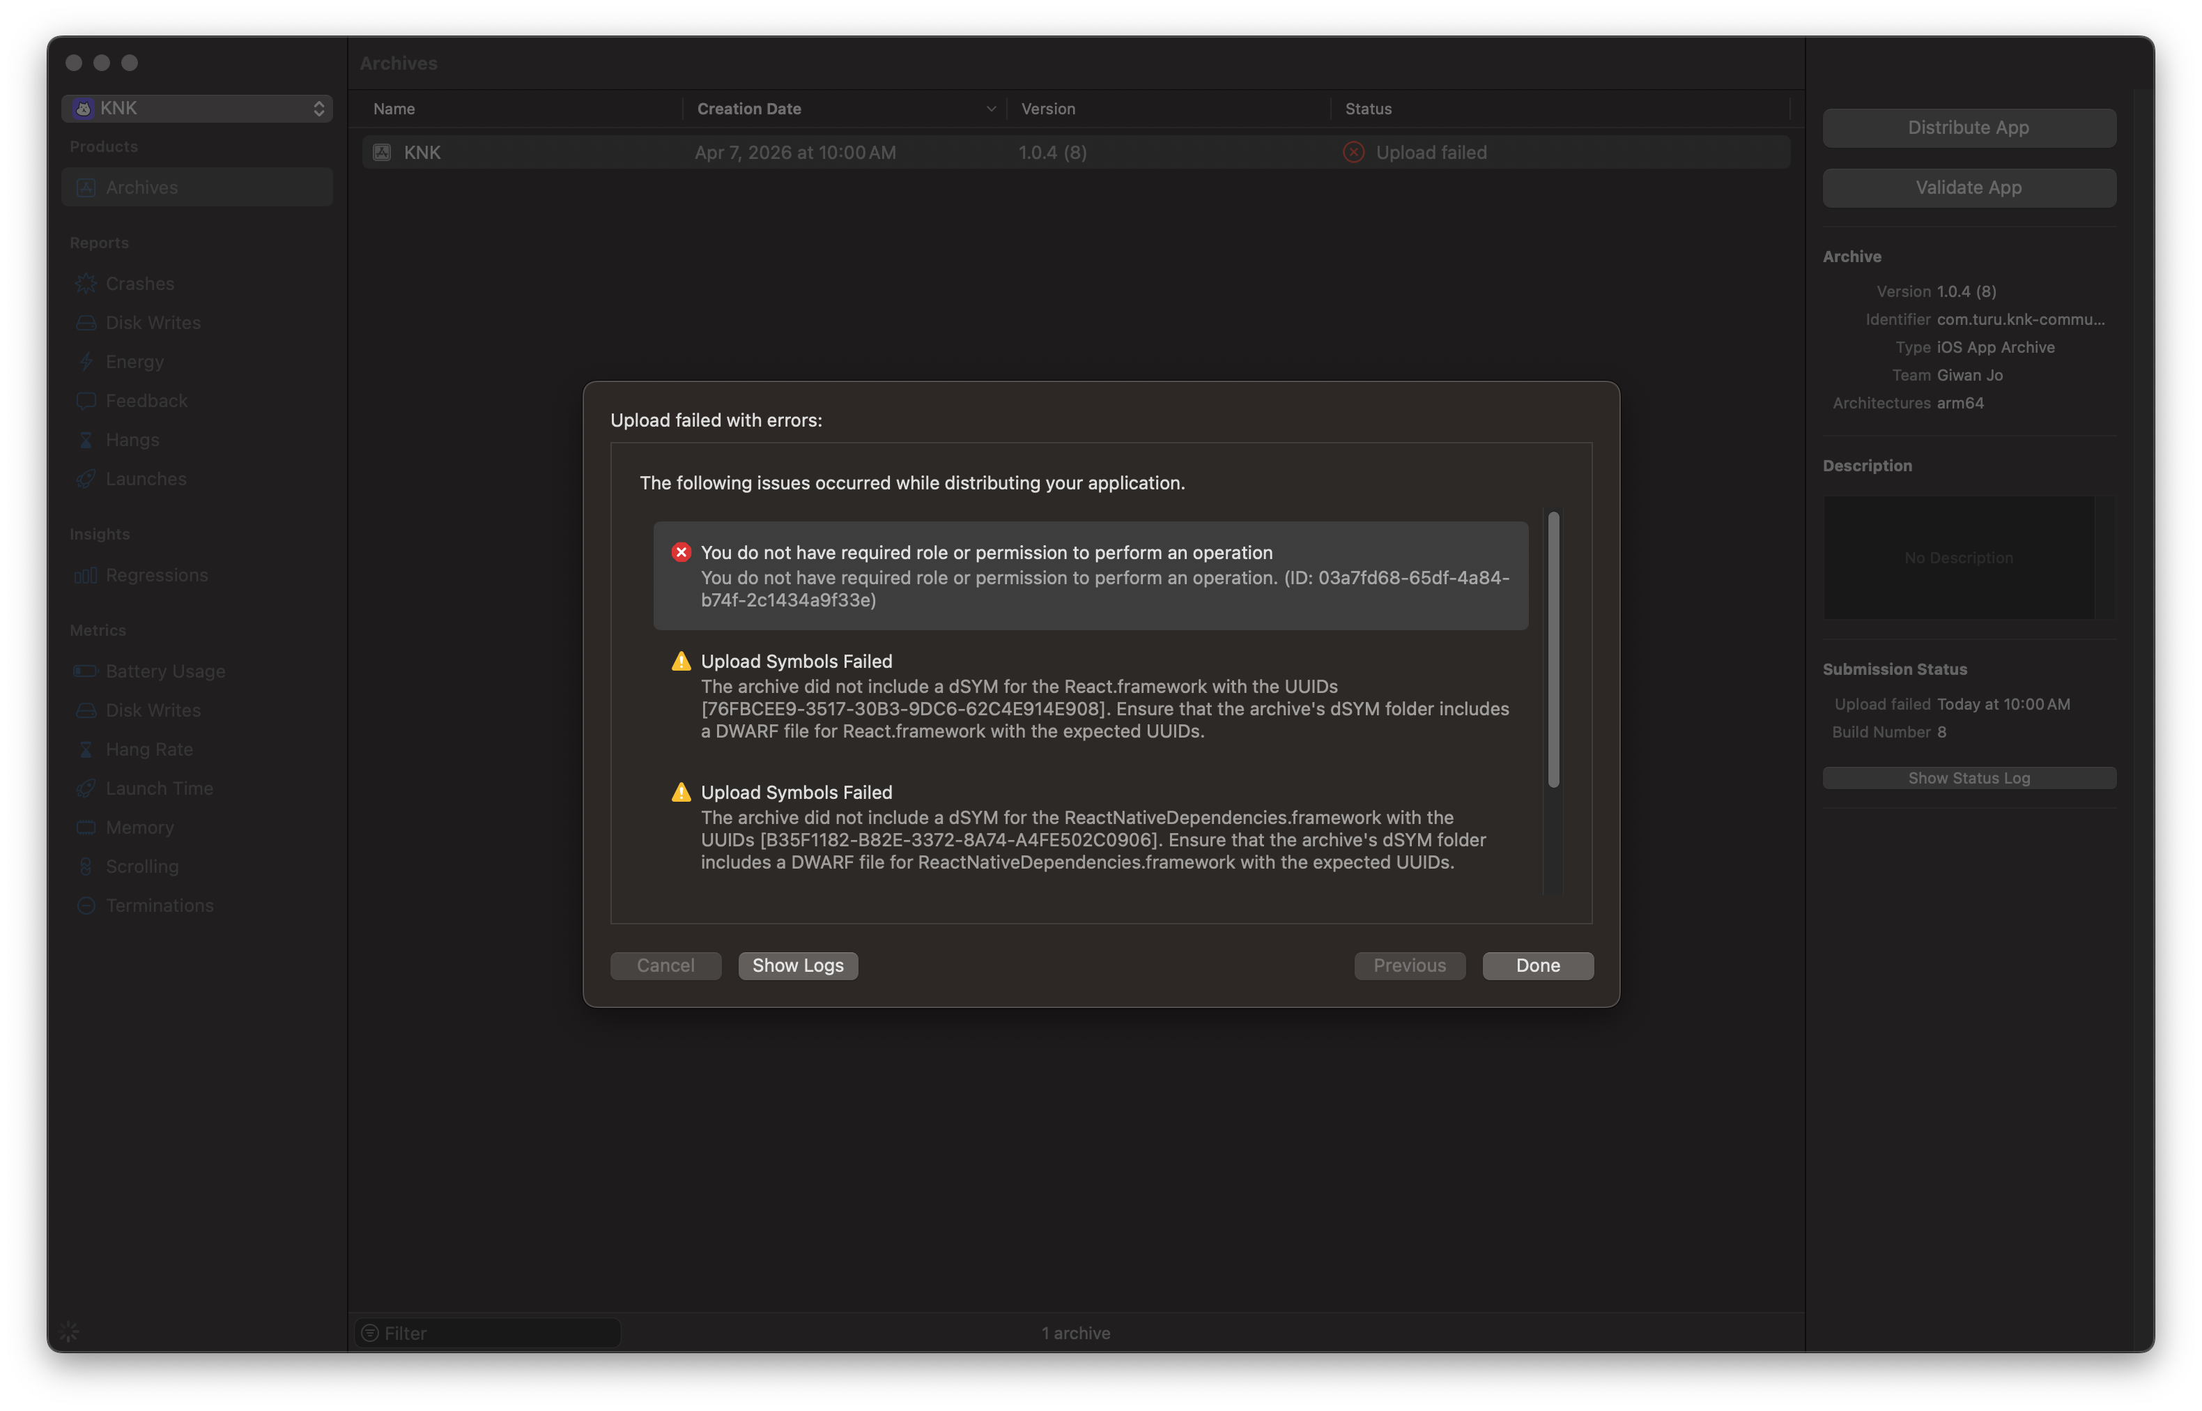This screenshot has height=1411, width=2202.
Task: Click the Crashes report icon in sidebar
Action: click(86, 284)
